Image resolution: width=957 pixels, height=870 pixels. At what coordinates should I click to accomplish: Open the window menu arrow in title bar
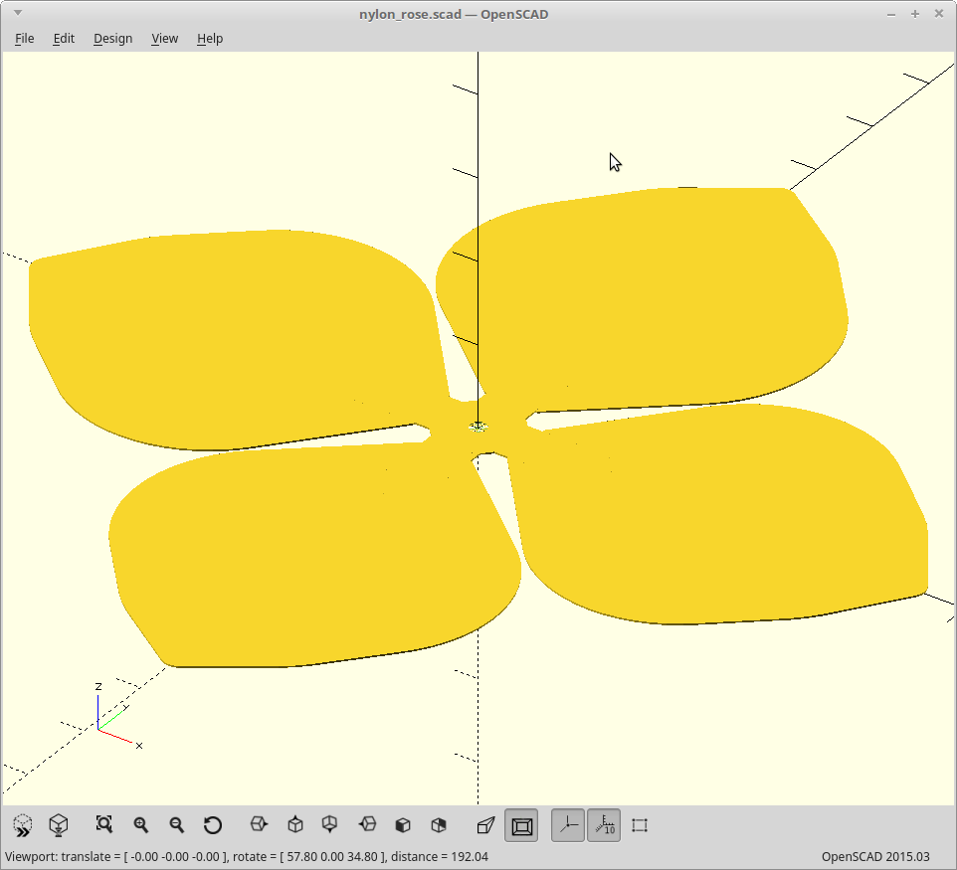[x=18, y=13]
